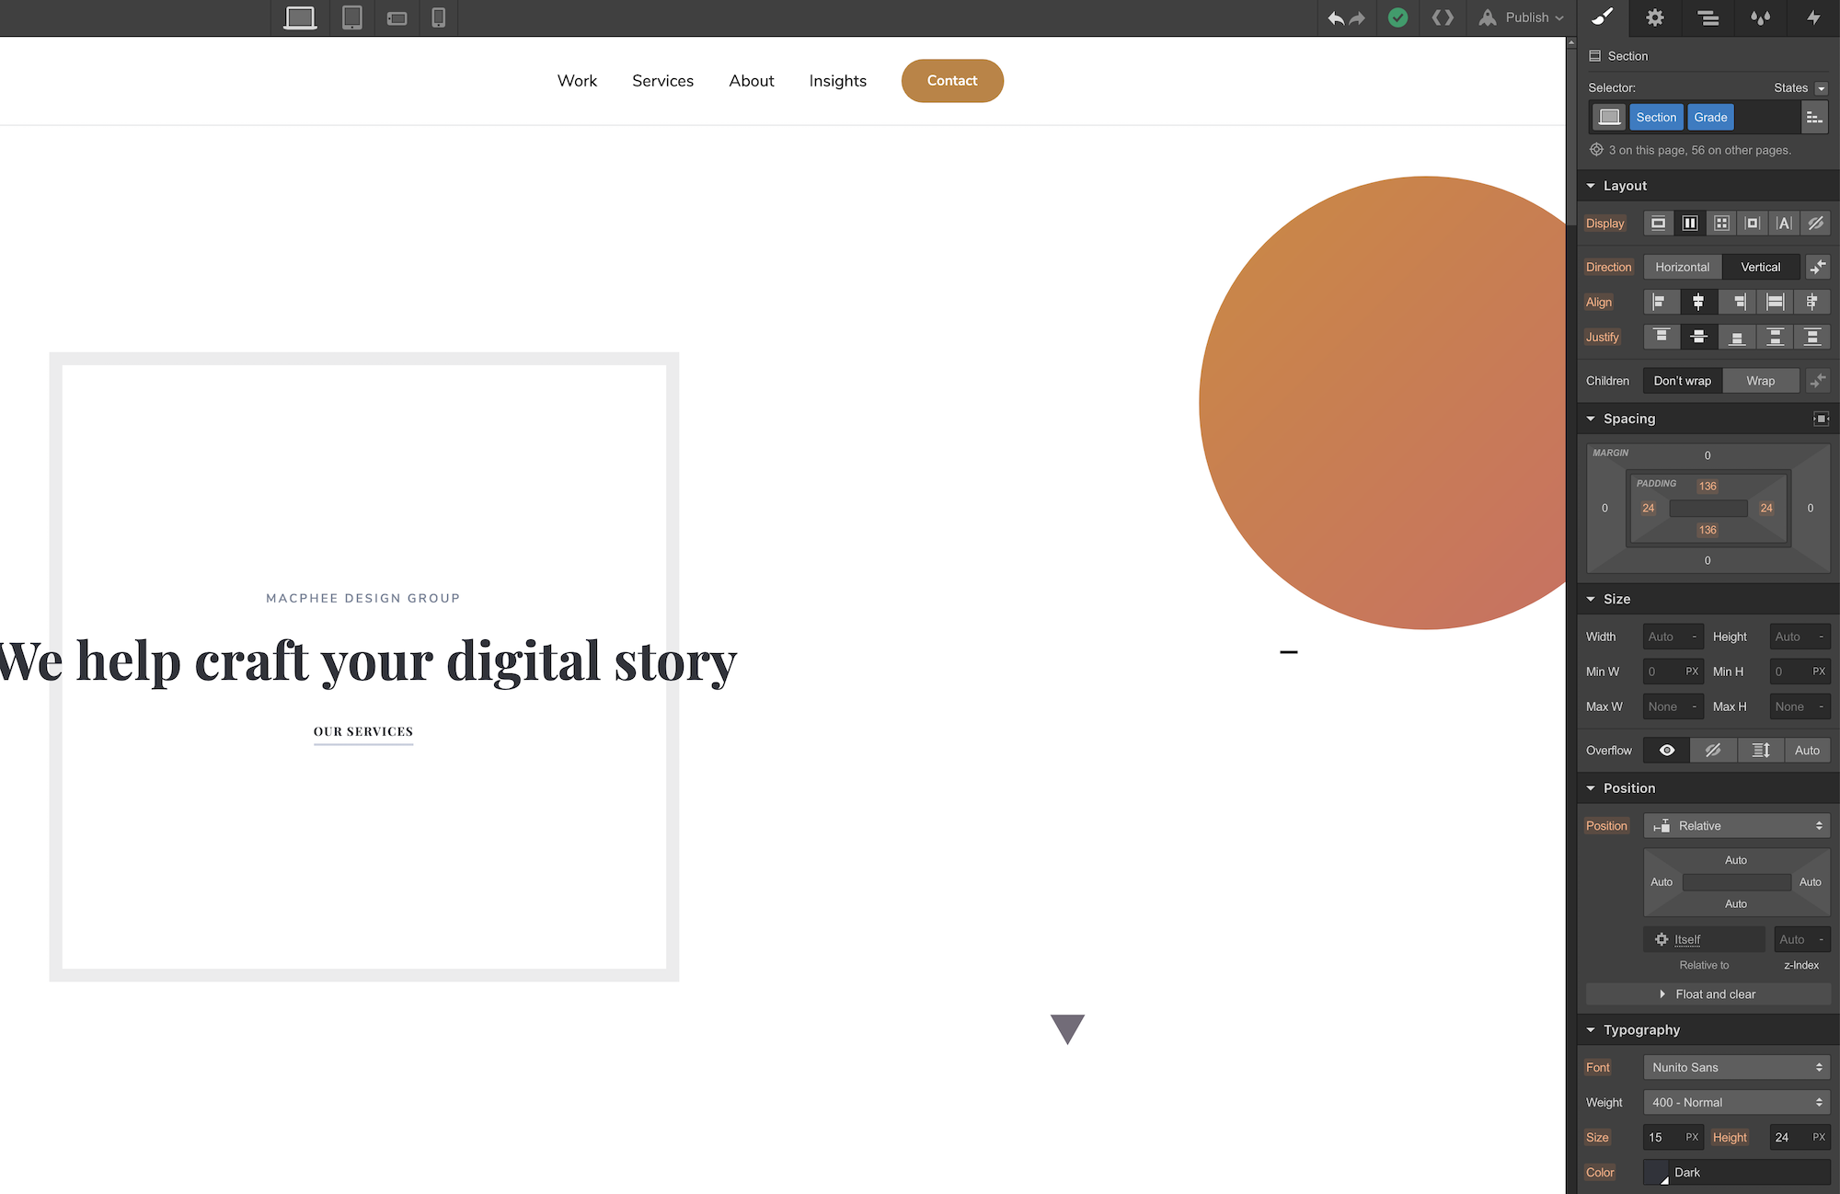
Task: Click the Services nav menu item
Action: (x=662, y=81)
